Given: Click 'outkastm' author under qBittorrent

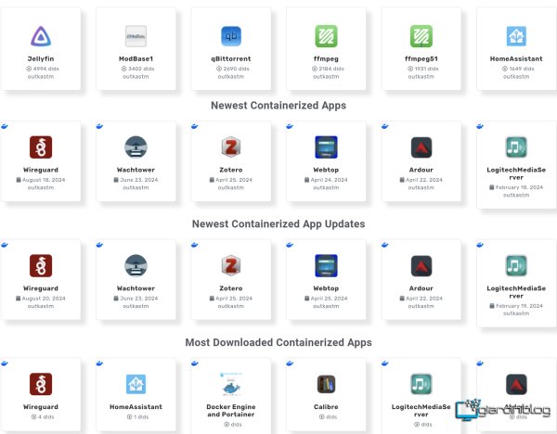Looking at the screenshot, I should coord(231,77).
